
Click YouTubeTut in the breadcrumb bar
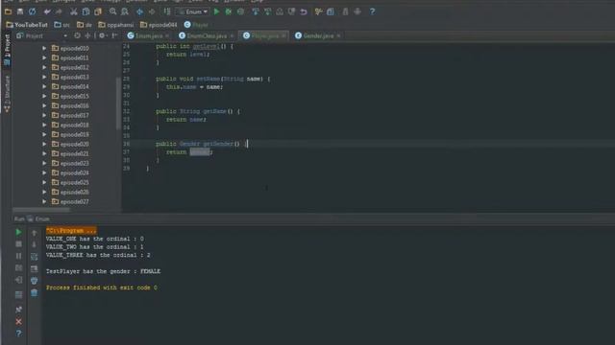coord(27,25)
